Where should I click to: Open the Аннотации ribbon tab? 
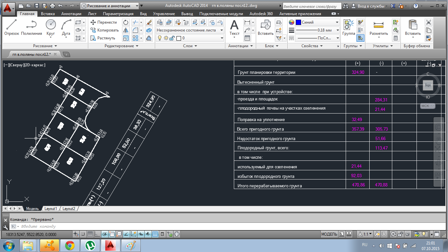pos(71,14)
